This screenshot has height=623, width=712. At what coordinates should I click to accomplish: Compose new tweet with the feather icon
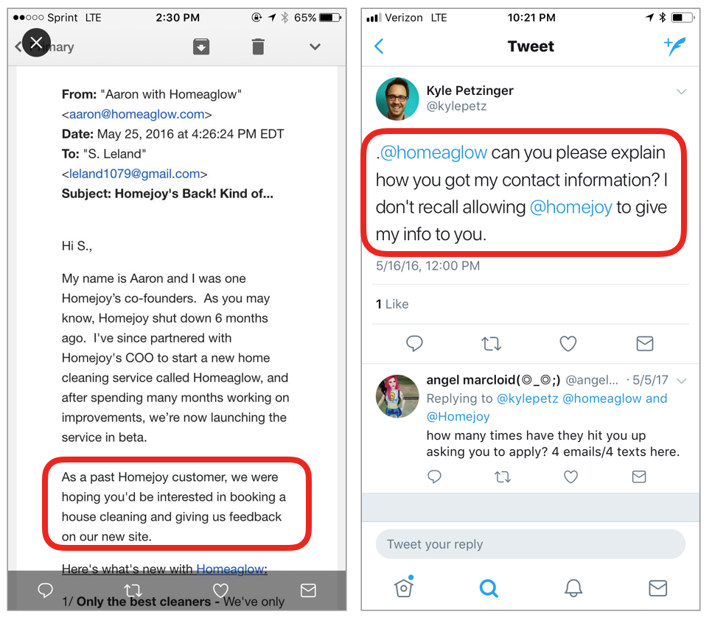[x=674, y=46]
